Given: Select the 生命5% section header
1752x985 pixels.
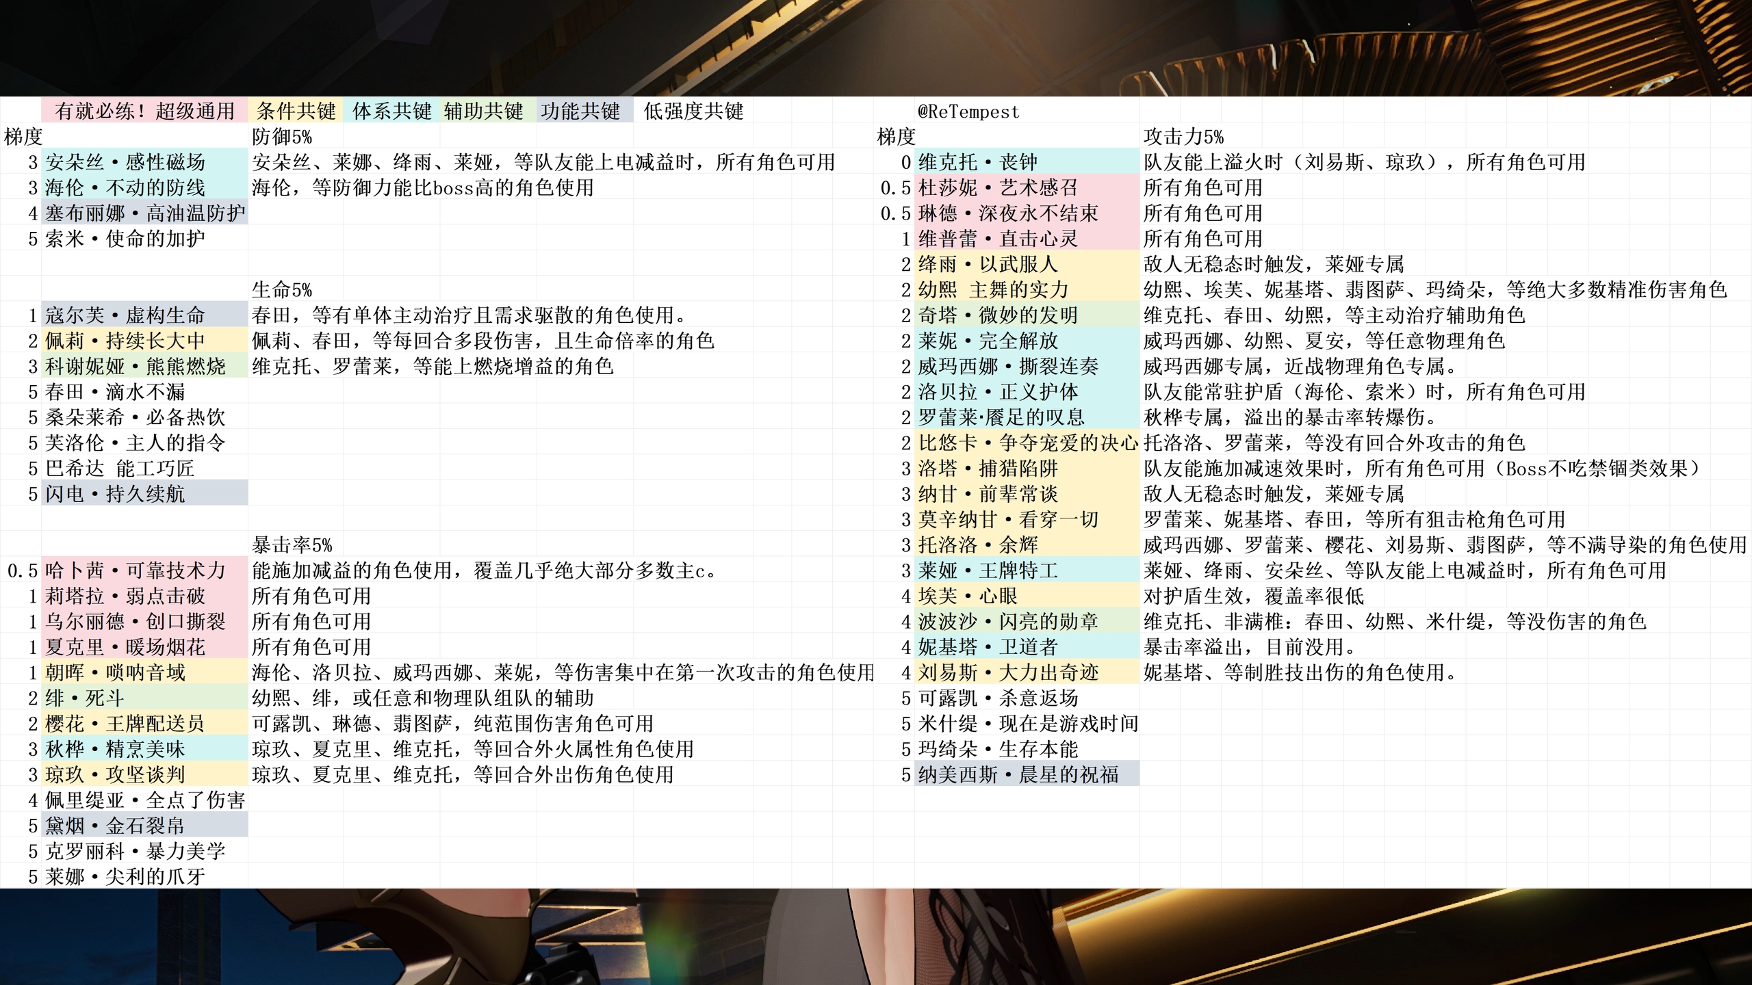Looking at the screenshot, I should coord(282,290).
